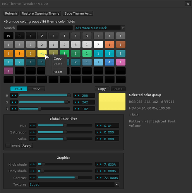Viewport: 192px width, 193px height.
Task: Choose Paste in the context menu
Action: point(58,64)
